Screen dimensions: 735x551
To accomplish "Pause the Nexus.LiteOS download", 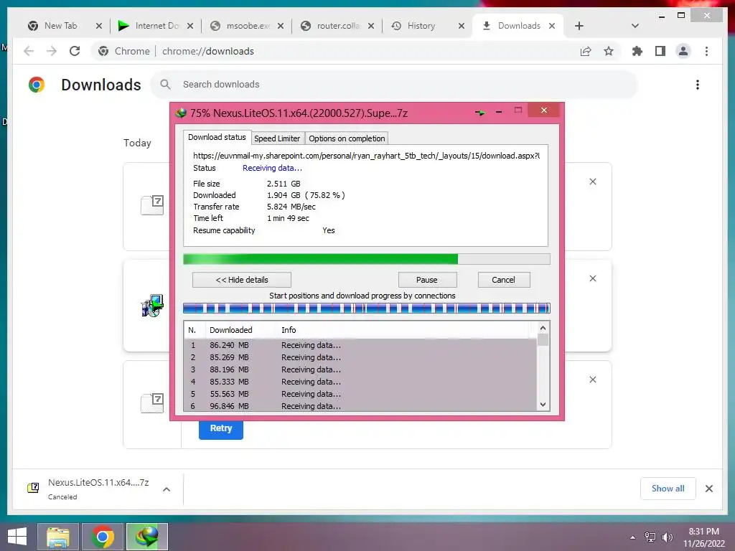I will 427,280.
